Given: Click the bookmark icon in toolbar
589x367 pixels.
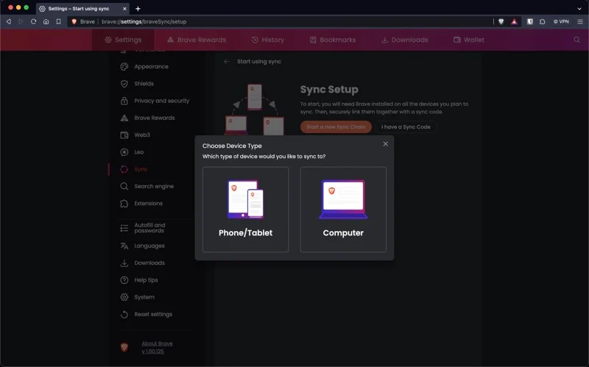Looking at the screenshot, I should pyautogui.click(x=59, y=21).
